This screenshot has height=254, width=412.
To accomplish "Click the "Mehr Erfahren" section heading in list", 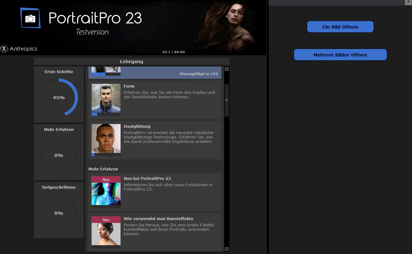I will point(103,169).
